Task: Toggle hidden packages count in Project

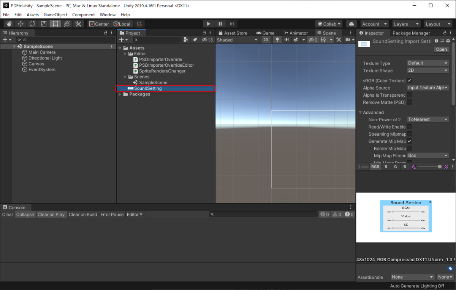Action: point(207,39)
